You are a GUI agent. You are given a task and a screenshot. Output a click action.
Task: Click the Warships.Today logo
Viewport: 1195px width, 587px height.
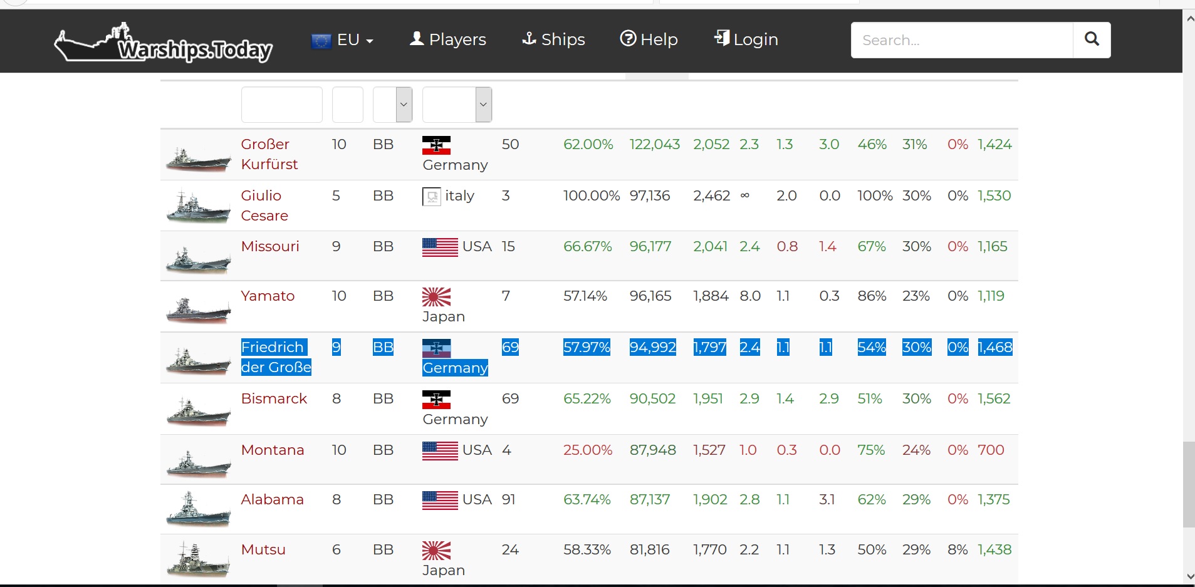pyautogui.click(x=164, y=43)
